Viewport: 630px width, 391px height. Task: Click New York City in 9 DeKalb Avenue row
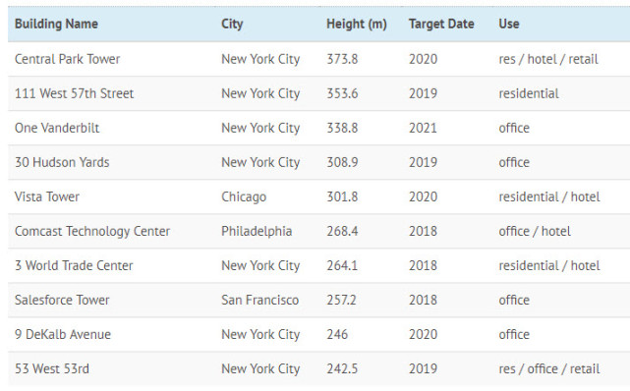click(x=260, y=334)
